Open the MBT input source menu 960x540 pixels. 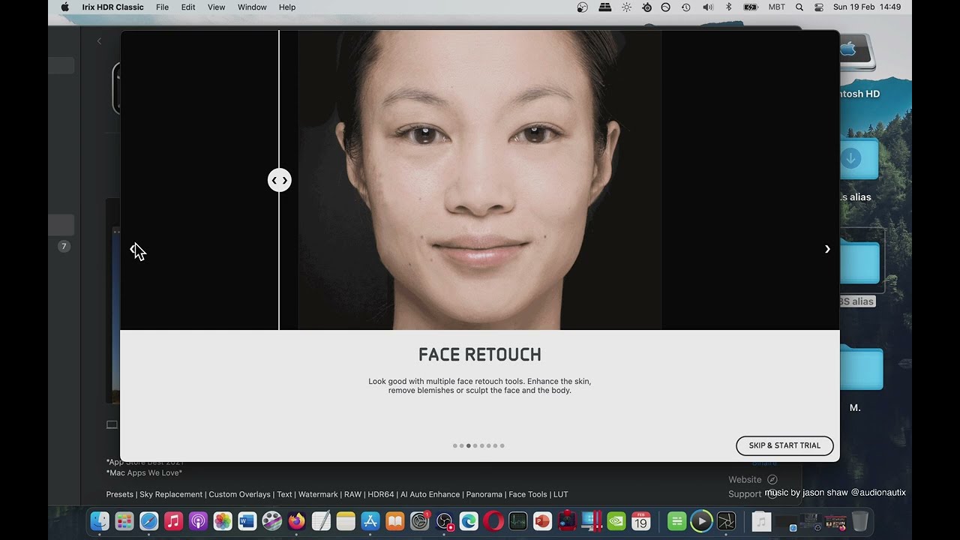click(777, 7)
